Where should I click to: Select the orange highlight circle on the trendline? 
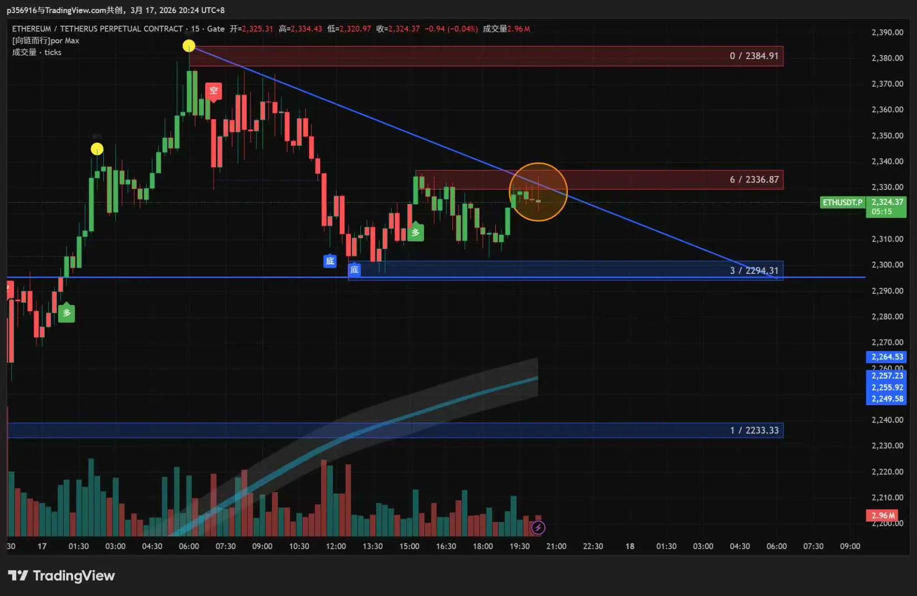pos(538,192)
